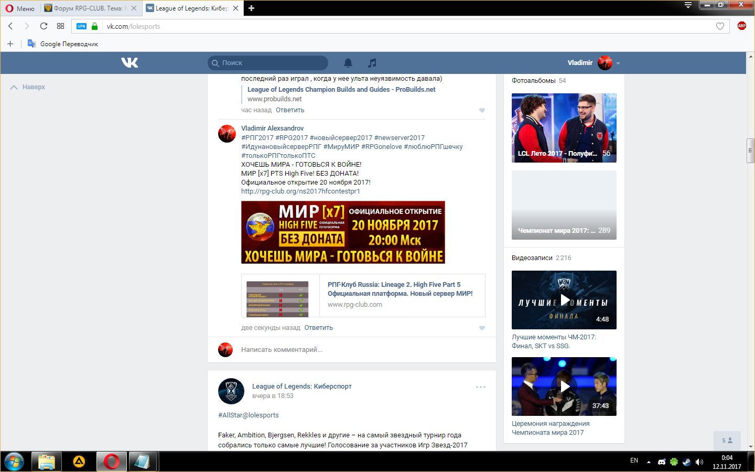Open post timestamp вчера в 18:53
The height and width of the screenshot is (472, 755).
tap(273, 396)
